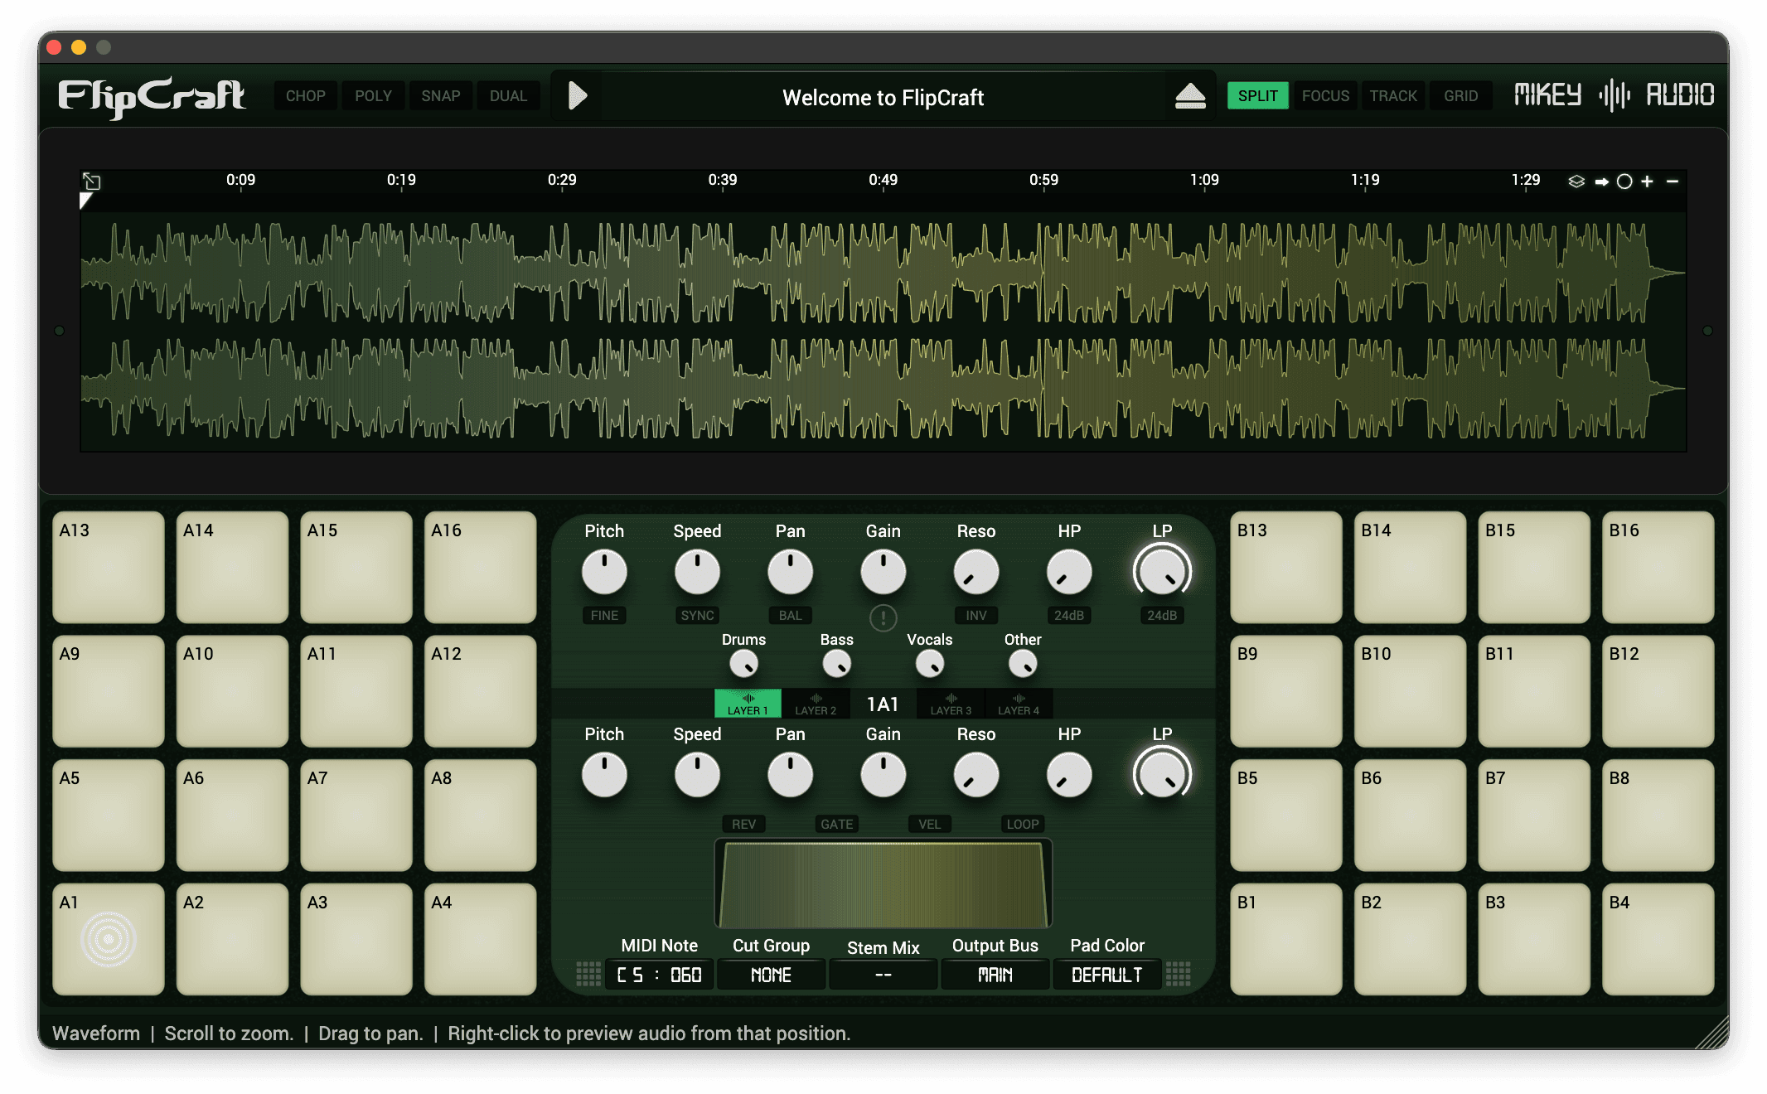Click the circle icon in waveform toolbar

1624,182
